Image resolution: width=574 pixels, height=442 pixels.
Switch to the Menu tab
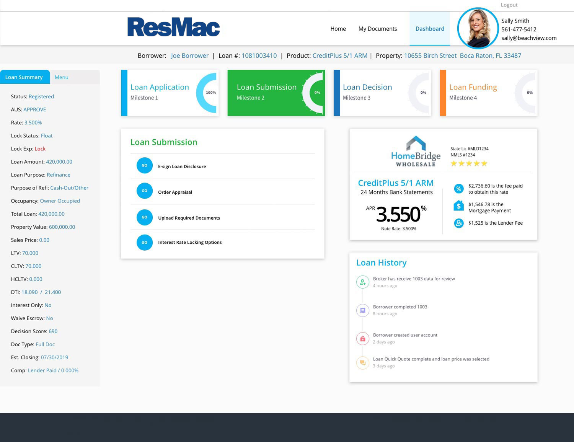(61, 77)
